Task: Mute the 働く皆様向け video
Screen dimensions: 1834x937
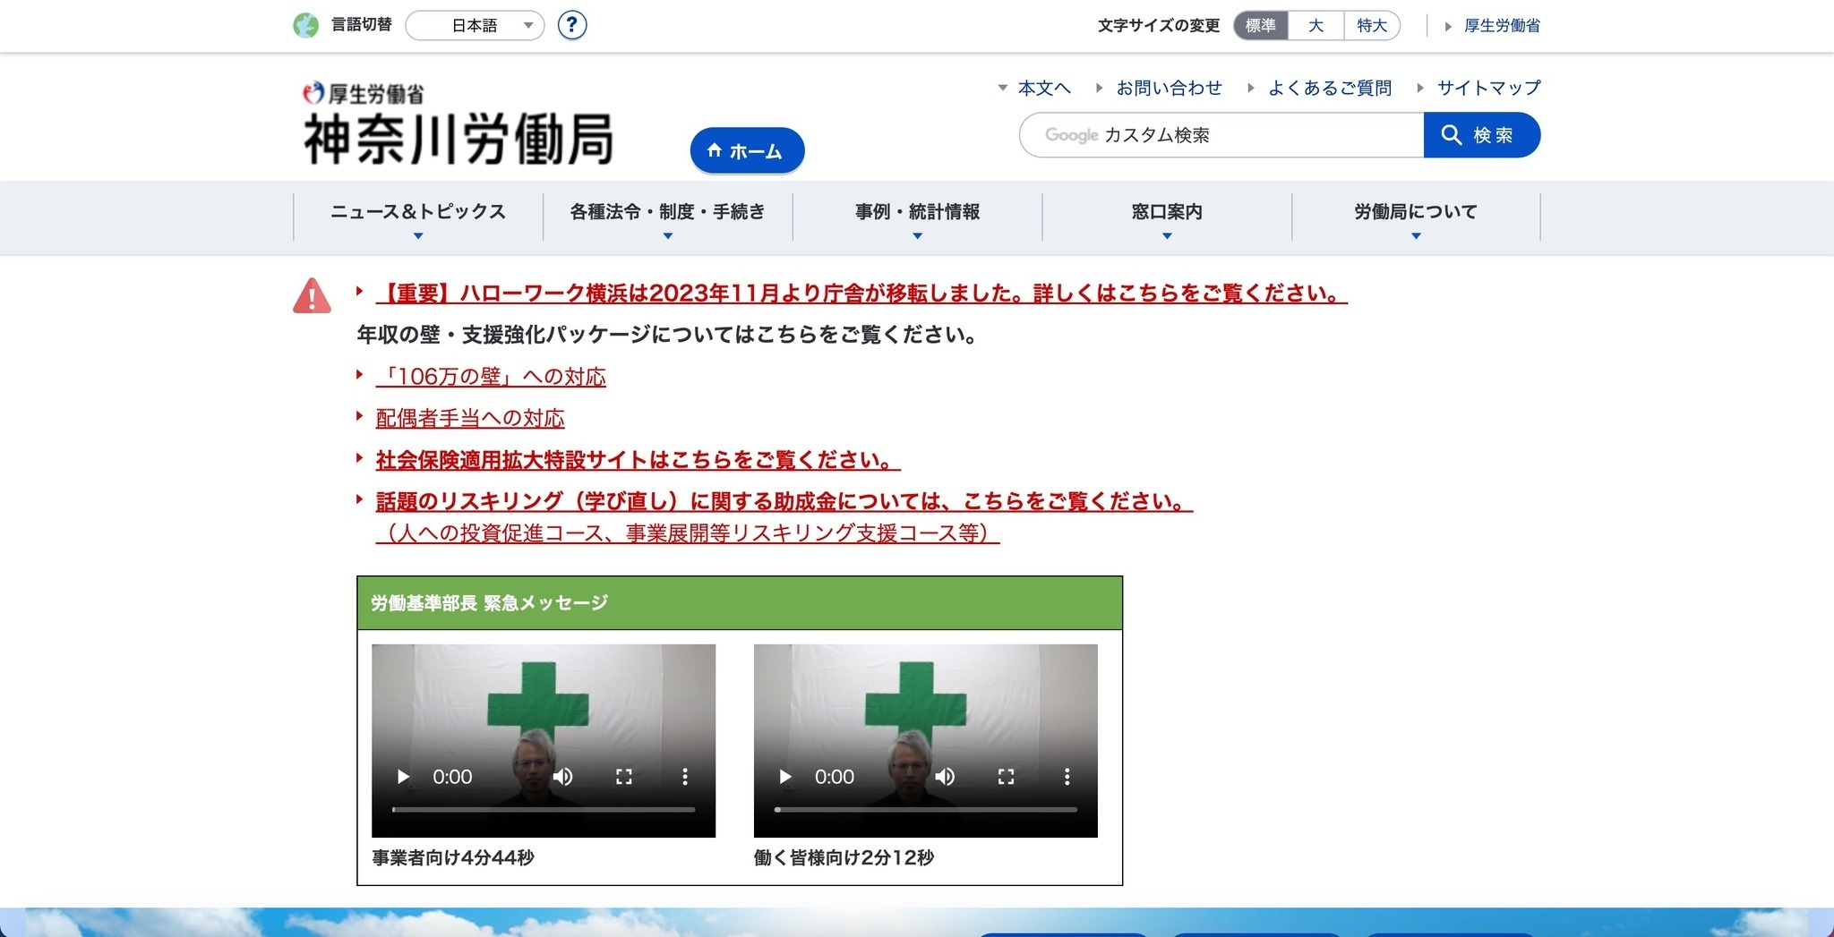Action: pyautogui.click(x=945, y=777)
